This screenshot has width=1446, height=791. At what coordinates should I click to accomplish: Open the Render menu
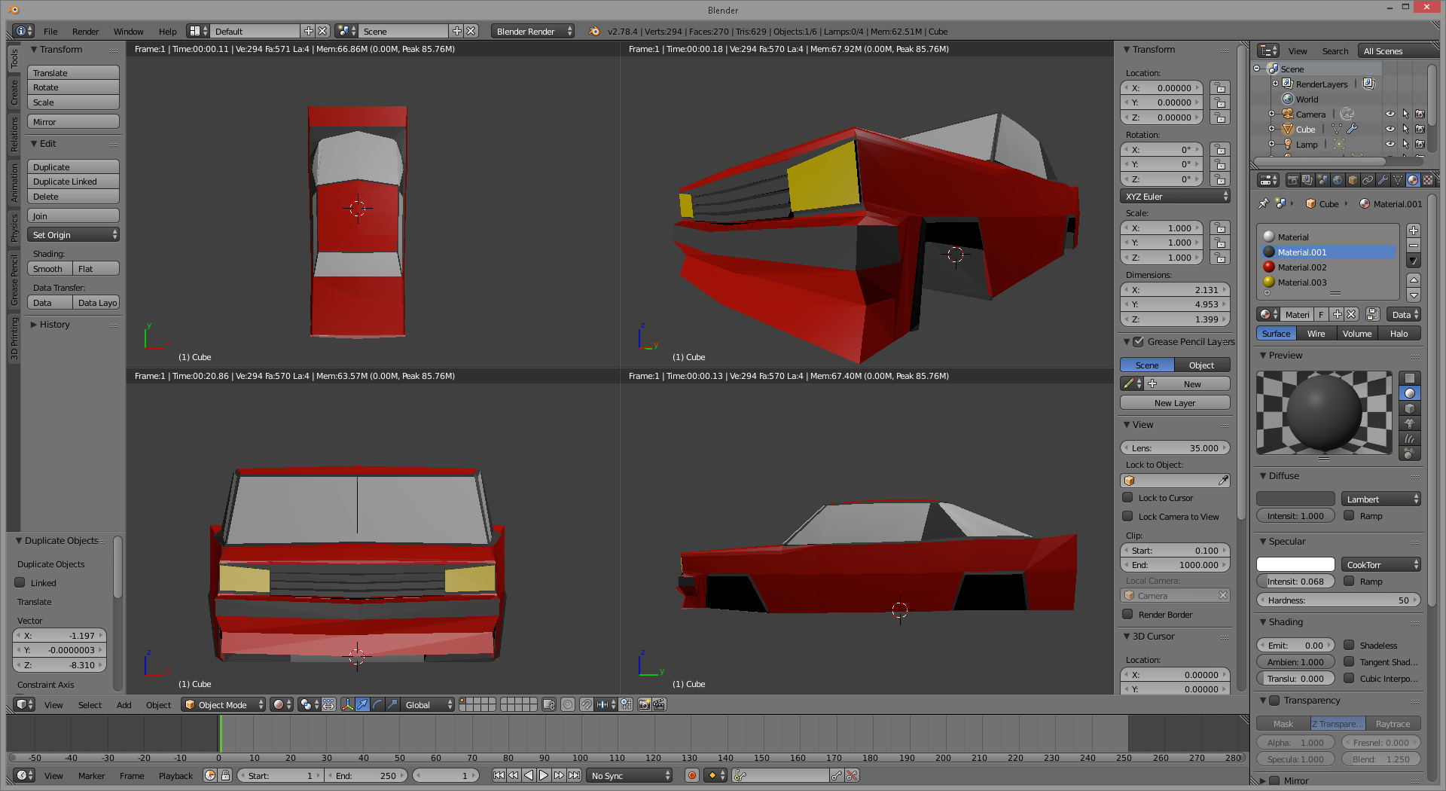click(85, 32)
